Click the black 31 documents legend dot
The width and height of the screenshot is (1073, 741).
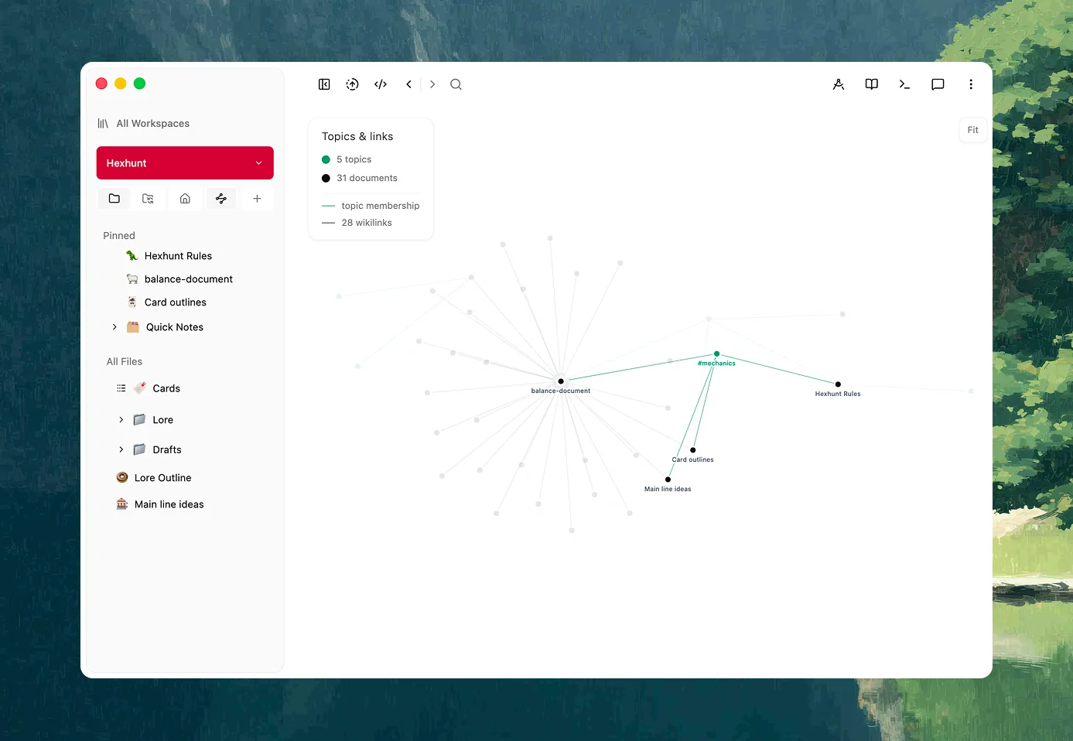326,178
